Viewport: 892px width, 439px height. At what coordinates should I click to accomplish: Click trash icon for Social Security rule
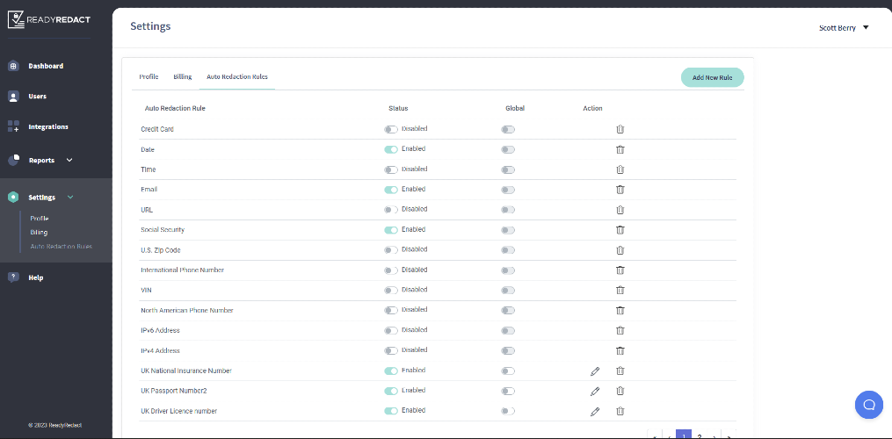pyautogui.click(x=620, y=230)
